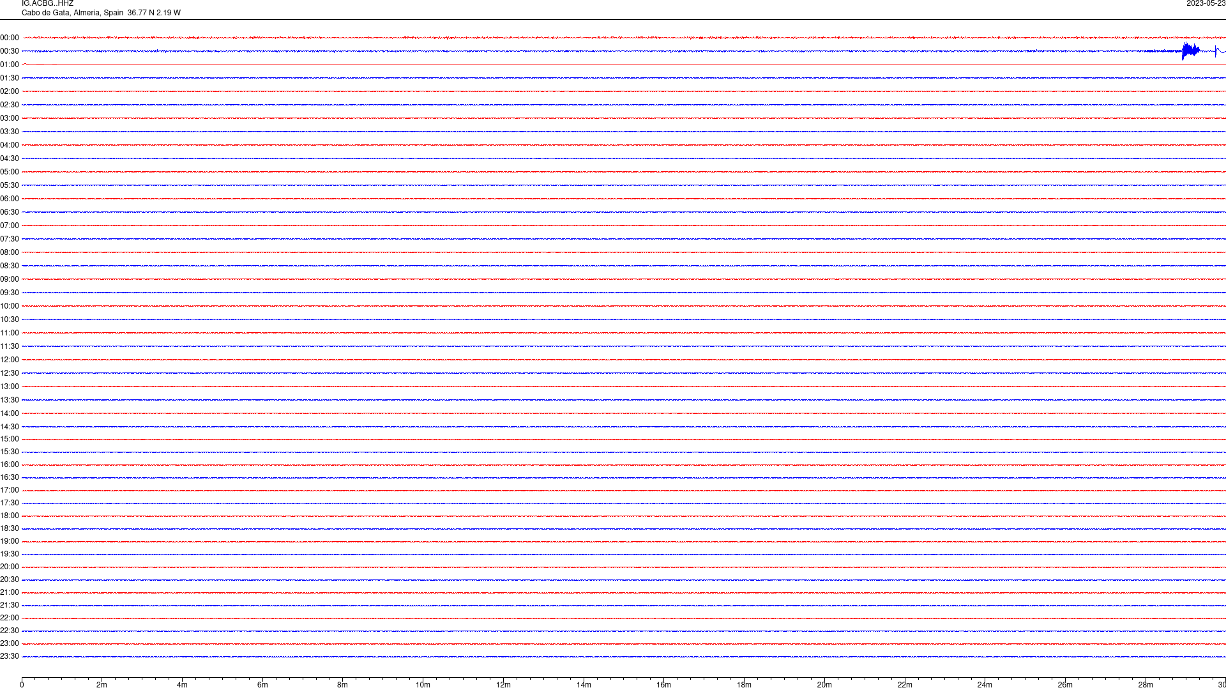Select the 09:00 time row label

click(10, 279)
